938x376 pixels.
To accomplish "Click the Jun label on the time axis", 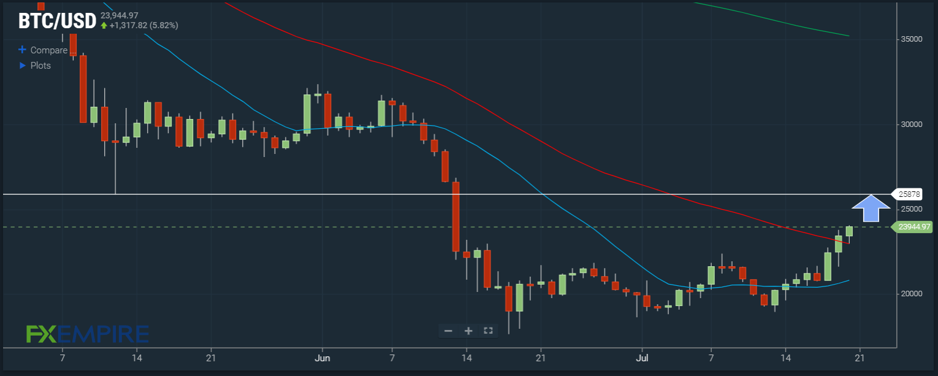I will click(322, 357).
